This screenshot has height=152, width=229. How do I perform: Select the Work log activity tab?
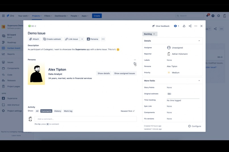point(68,111)
